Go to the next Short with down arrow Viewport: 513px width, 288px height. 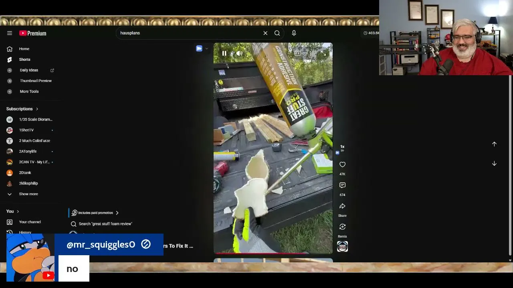[494, 163]
